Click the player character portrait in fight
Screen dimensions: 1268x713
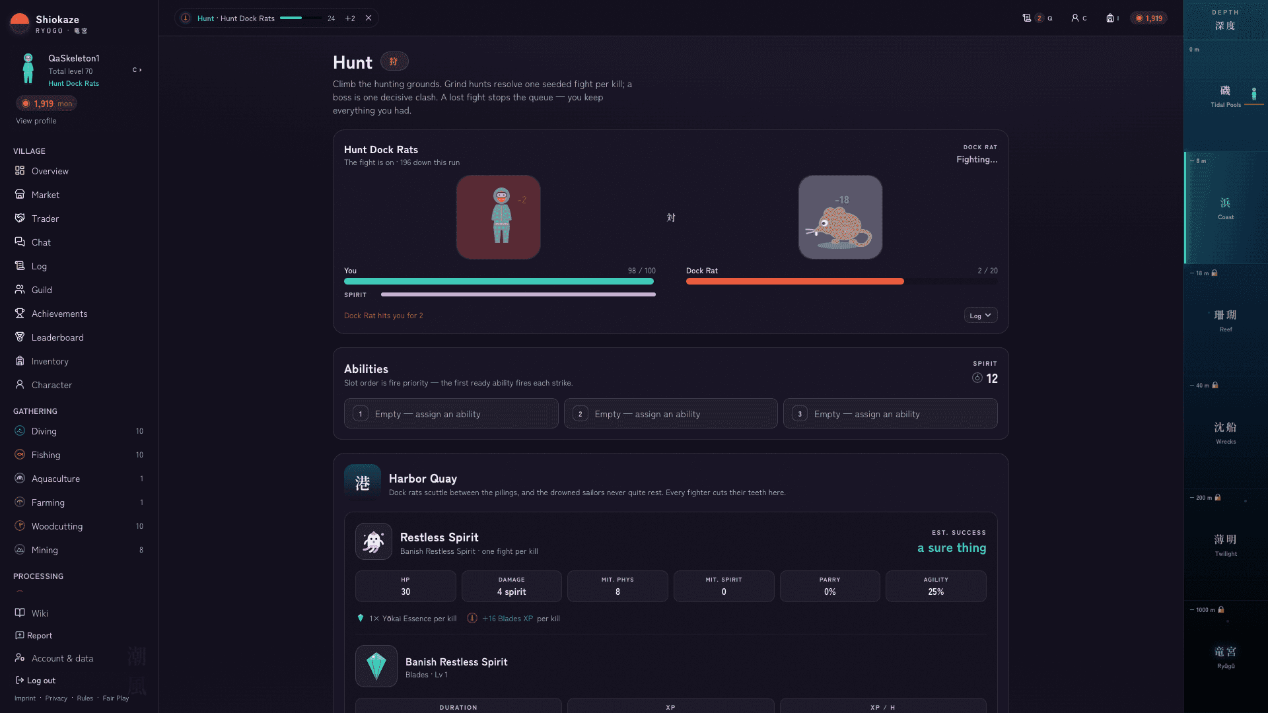[x=499, y=217]
